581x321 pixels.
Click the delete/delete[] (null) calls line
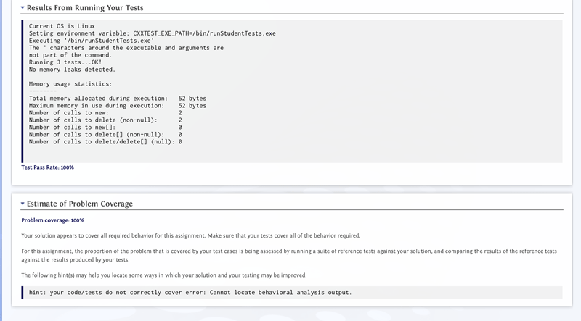click(x=105, y=141)
